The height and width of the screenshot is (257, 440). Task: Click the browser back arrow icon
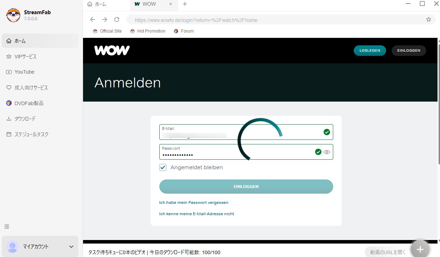coord(93,20)
